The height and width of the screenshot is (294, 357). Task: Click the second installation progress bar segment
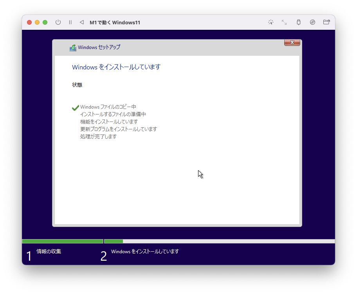pos(220,241)
